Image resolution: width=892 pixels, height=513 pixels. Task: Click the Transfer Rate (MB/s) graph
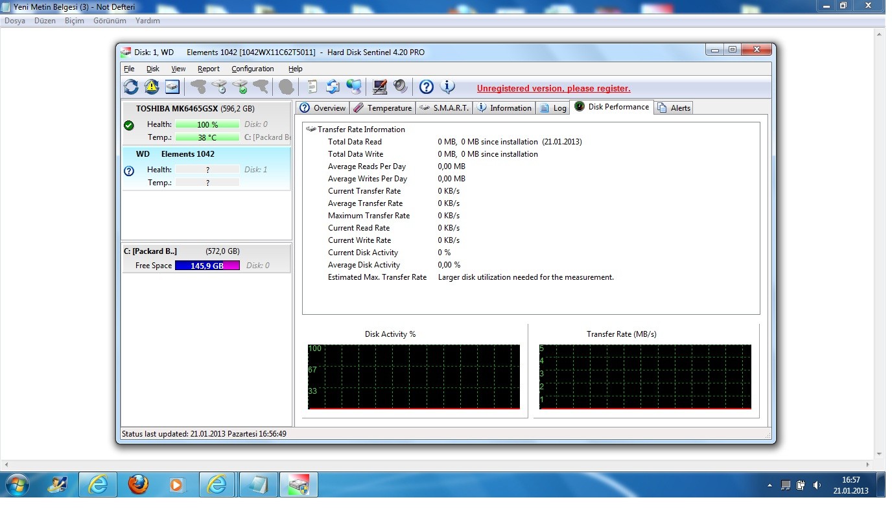(x=645, y=377)
